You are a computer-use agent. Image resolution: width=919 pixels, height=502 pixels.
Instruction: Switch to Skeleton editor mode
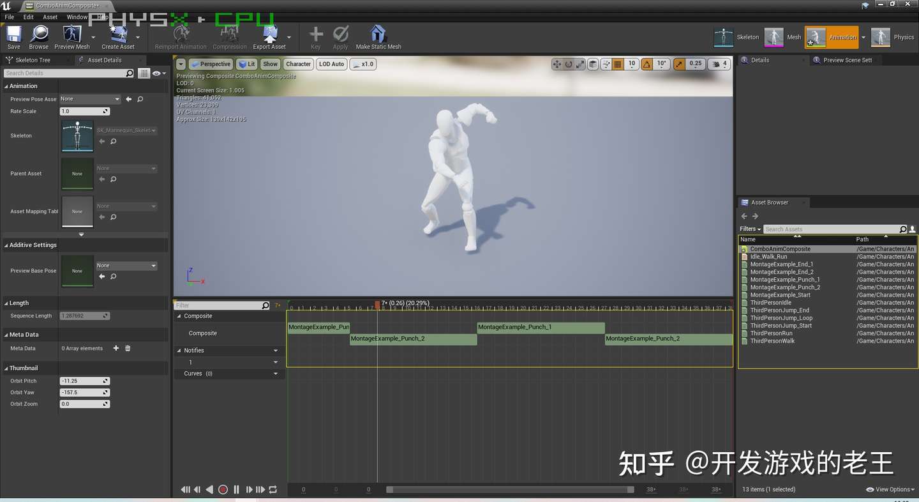[736, 37]
